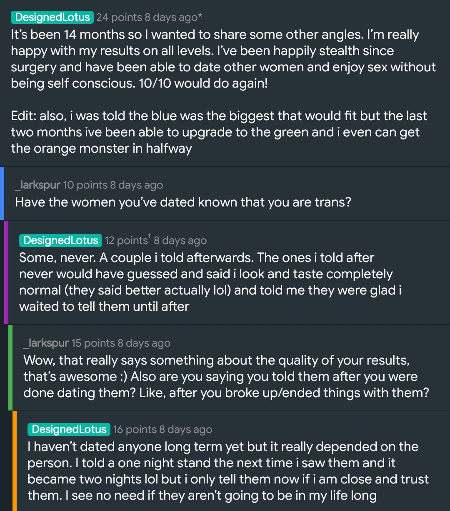Select the comment starting 'Wow, that really says'
450x511 pixels.
[x=226, y=376]
